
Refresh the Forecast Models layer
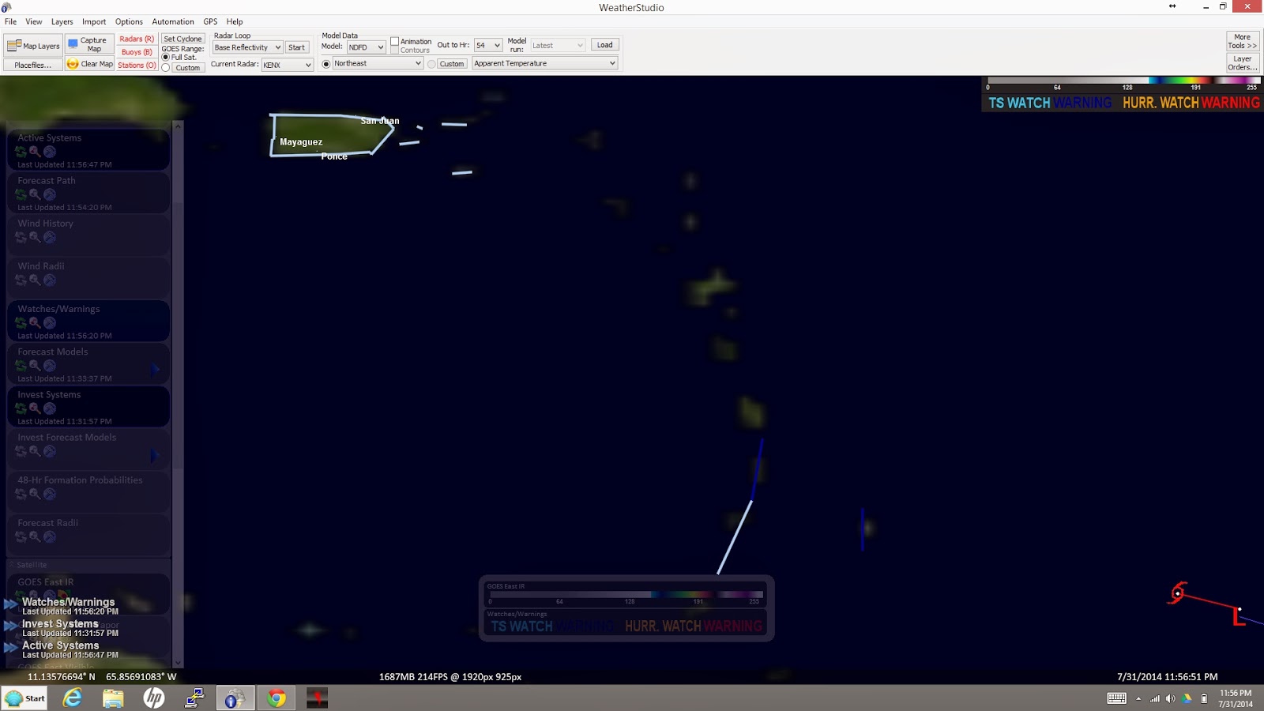pyautogui.click(x=21, y=365)
